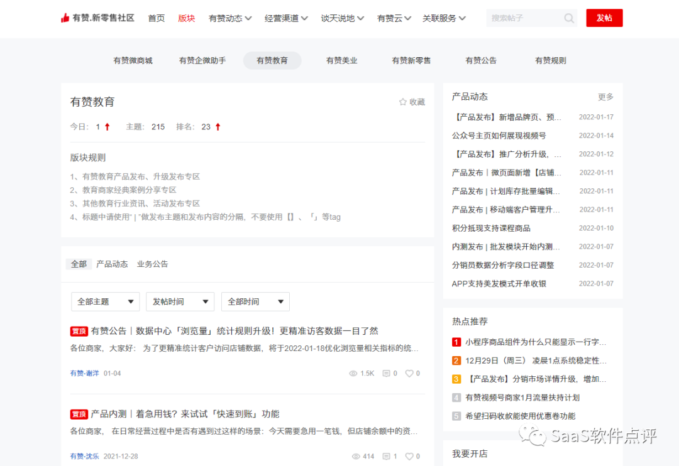The height and width of the screenshot is (466, 679).
Task: Open the 全部主题 dropdown
Action: (105, 301)
